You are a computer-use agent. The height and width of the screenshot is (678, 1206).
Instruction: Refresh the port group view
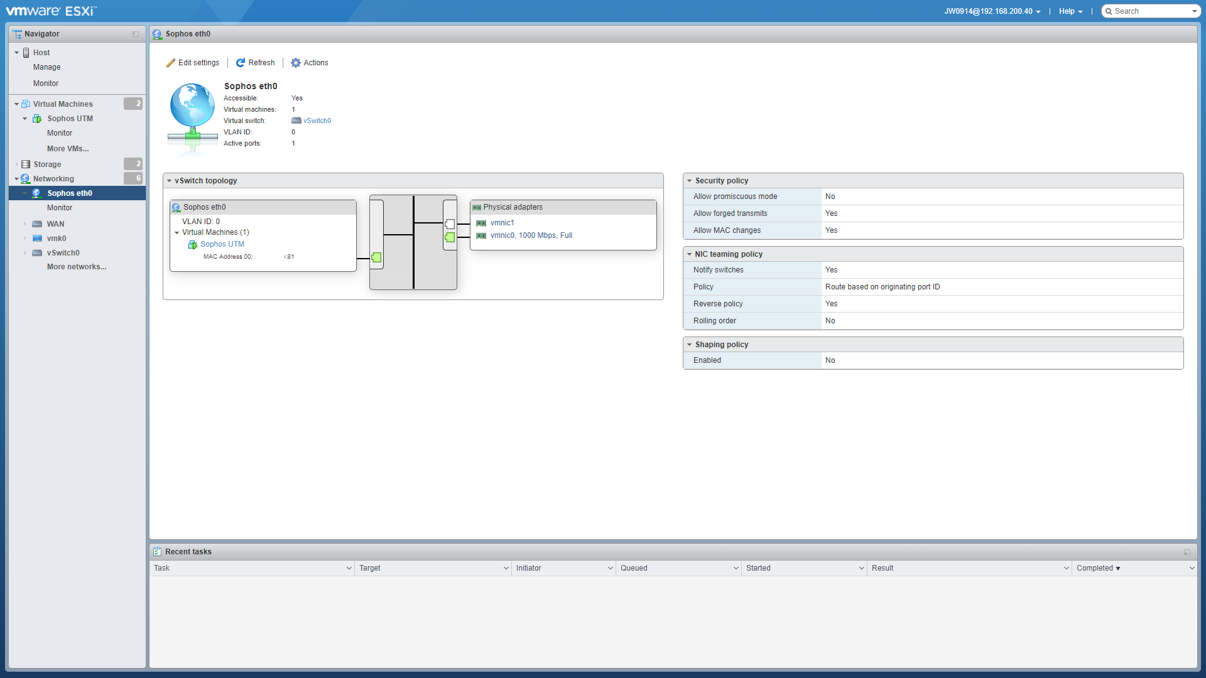(256, 63)
